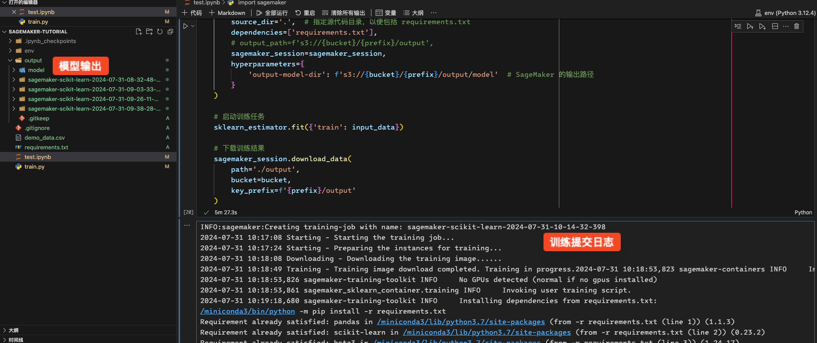Collapse the output folder
817x343 pixels.
tap(11, 60)
